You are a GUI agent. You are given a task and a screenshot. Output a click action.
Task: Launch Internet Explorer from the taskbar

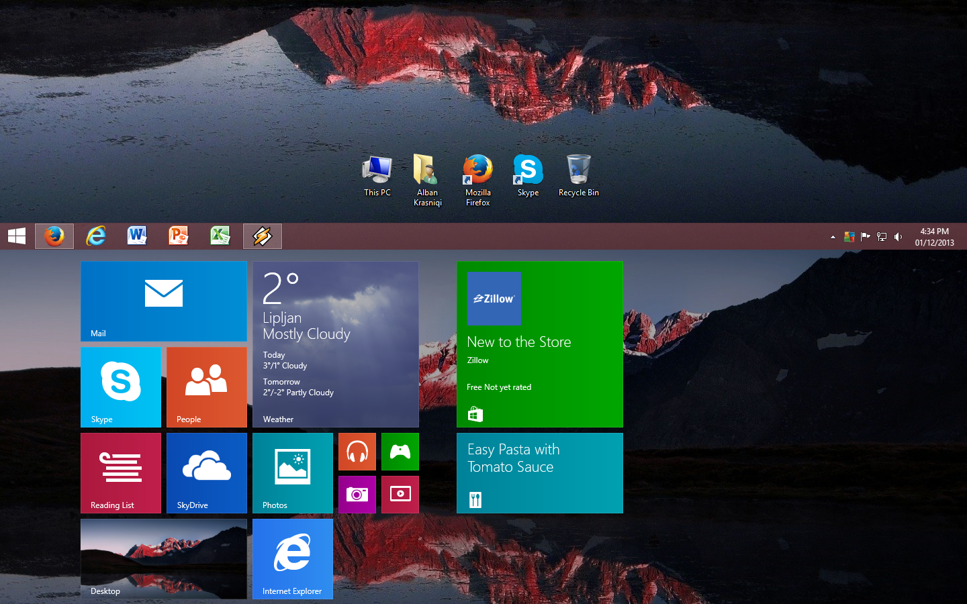[x=96, y=236]
